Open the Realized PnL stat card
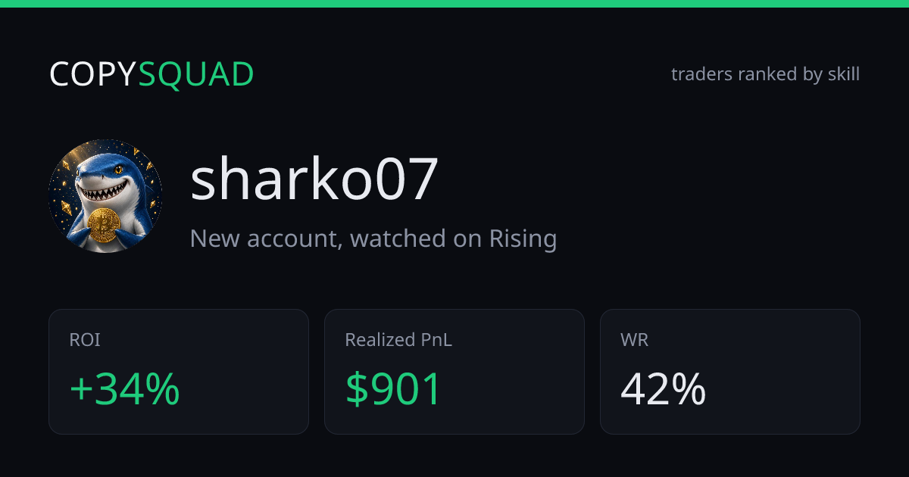 tap(454, 372)
